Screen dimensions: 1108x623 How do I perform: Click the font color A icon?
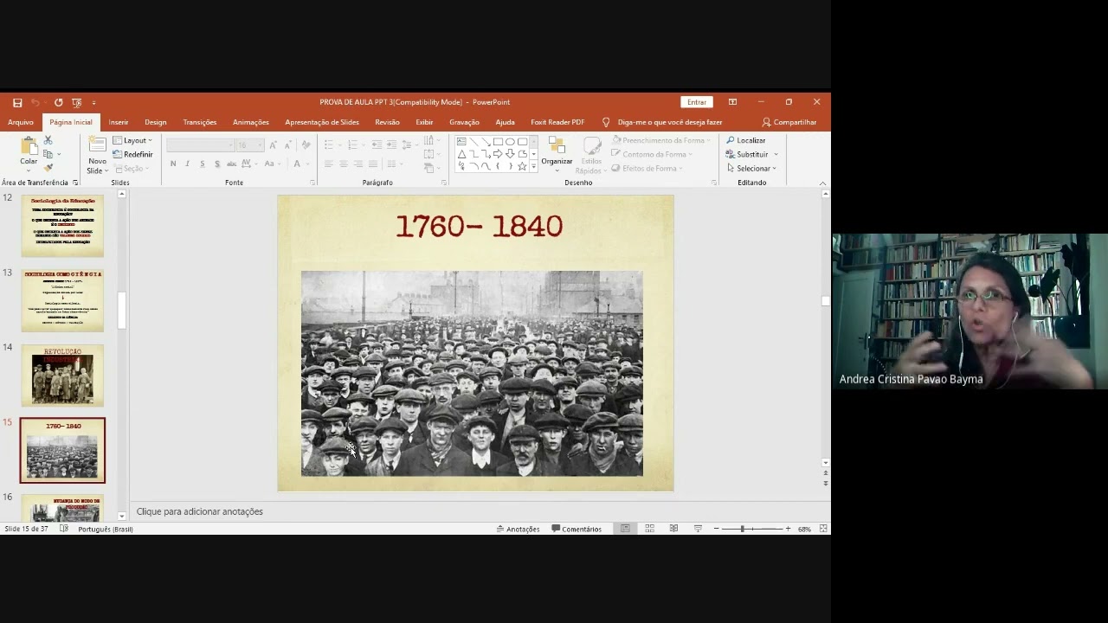pos(297,164)
